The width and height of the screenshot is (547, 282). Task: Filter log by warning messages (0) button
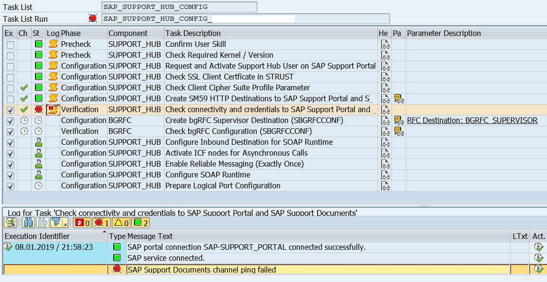[x=121, y=223]
